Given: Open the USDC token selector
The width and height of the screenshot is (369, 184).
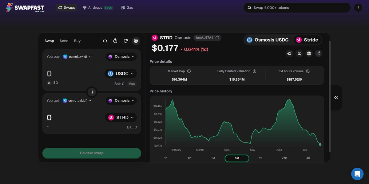Looking at the screenshot, I should point(121,74).
